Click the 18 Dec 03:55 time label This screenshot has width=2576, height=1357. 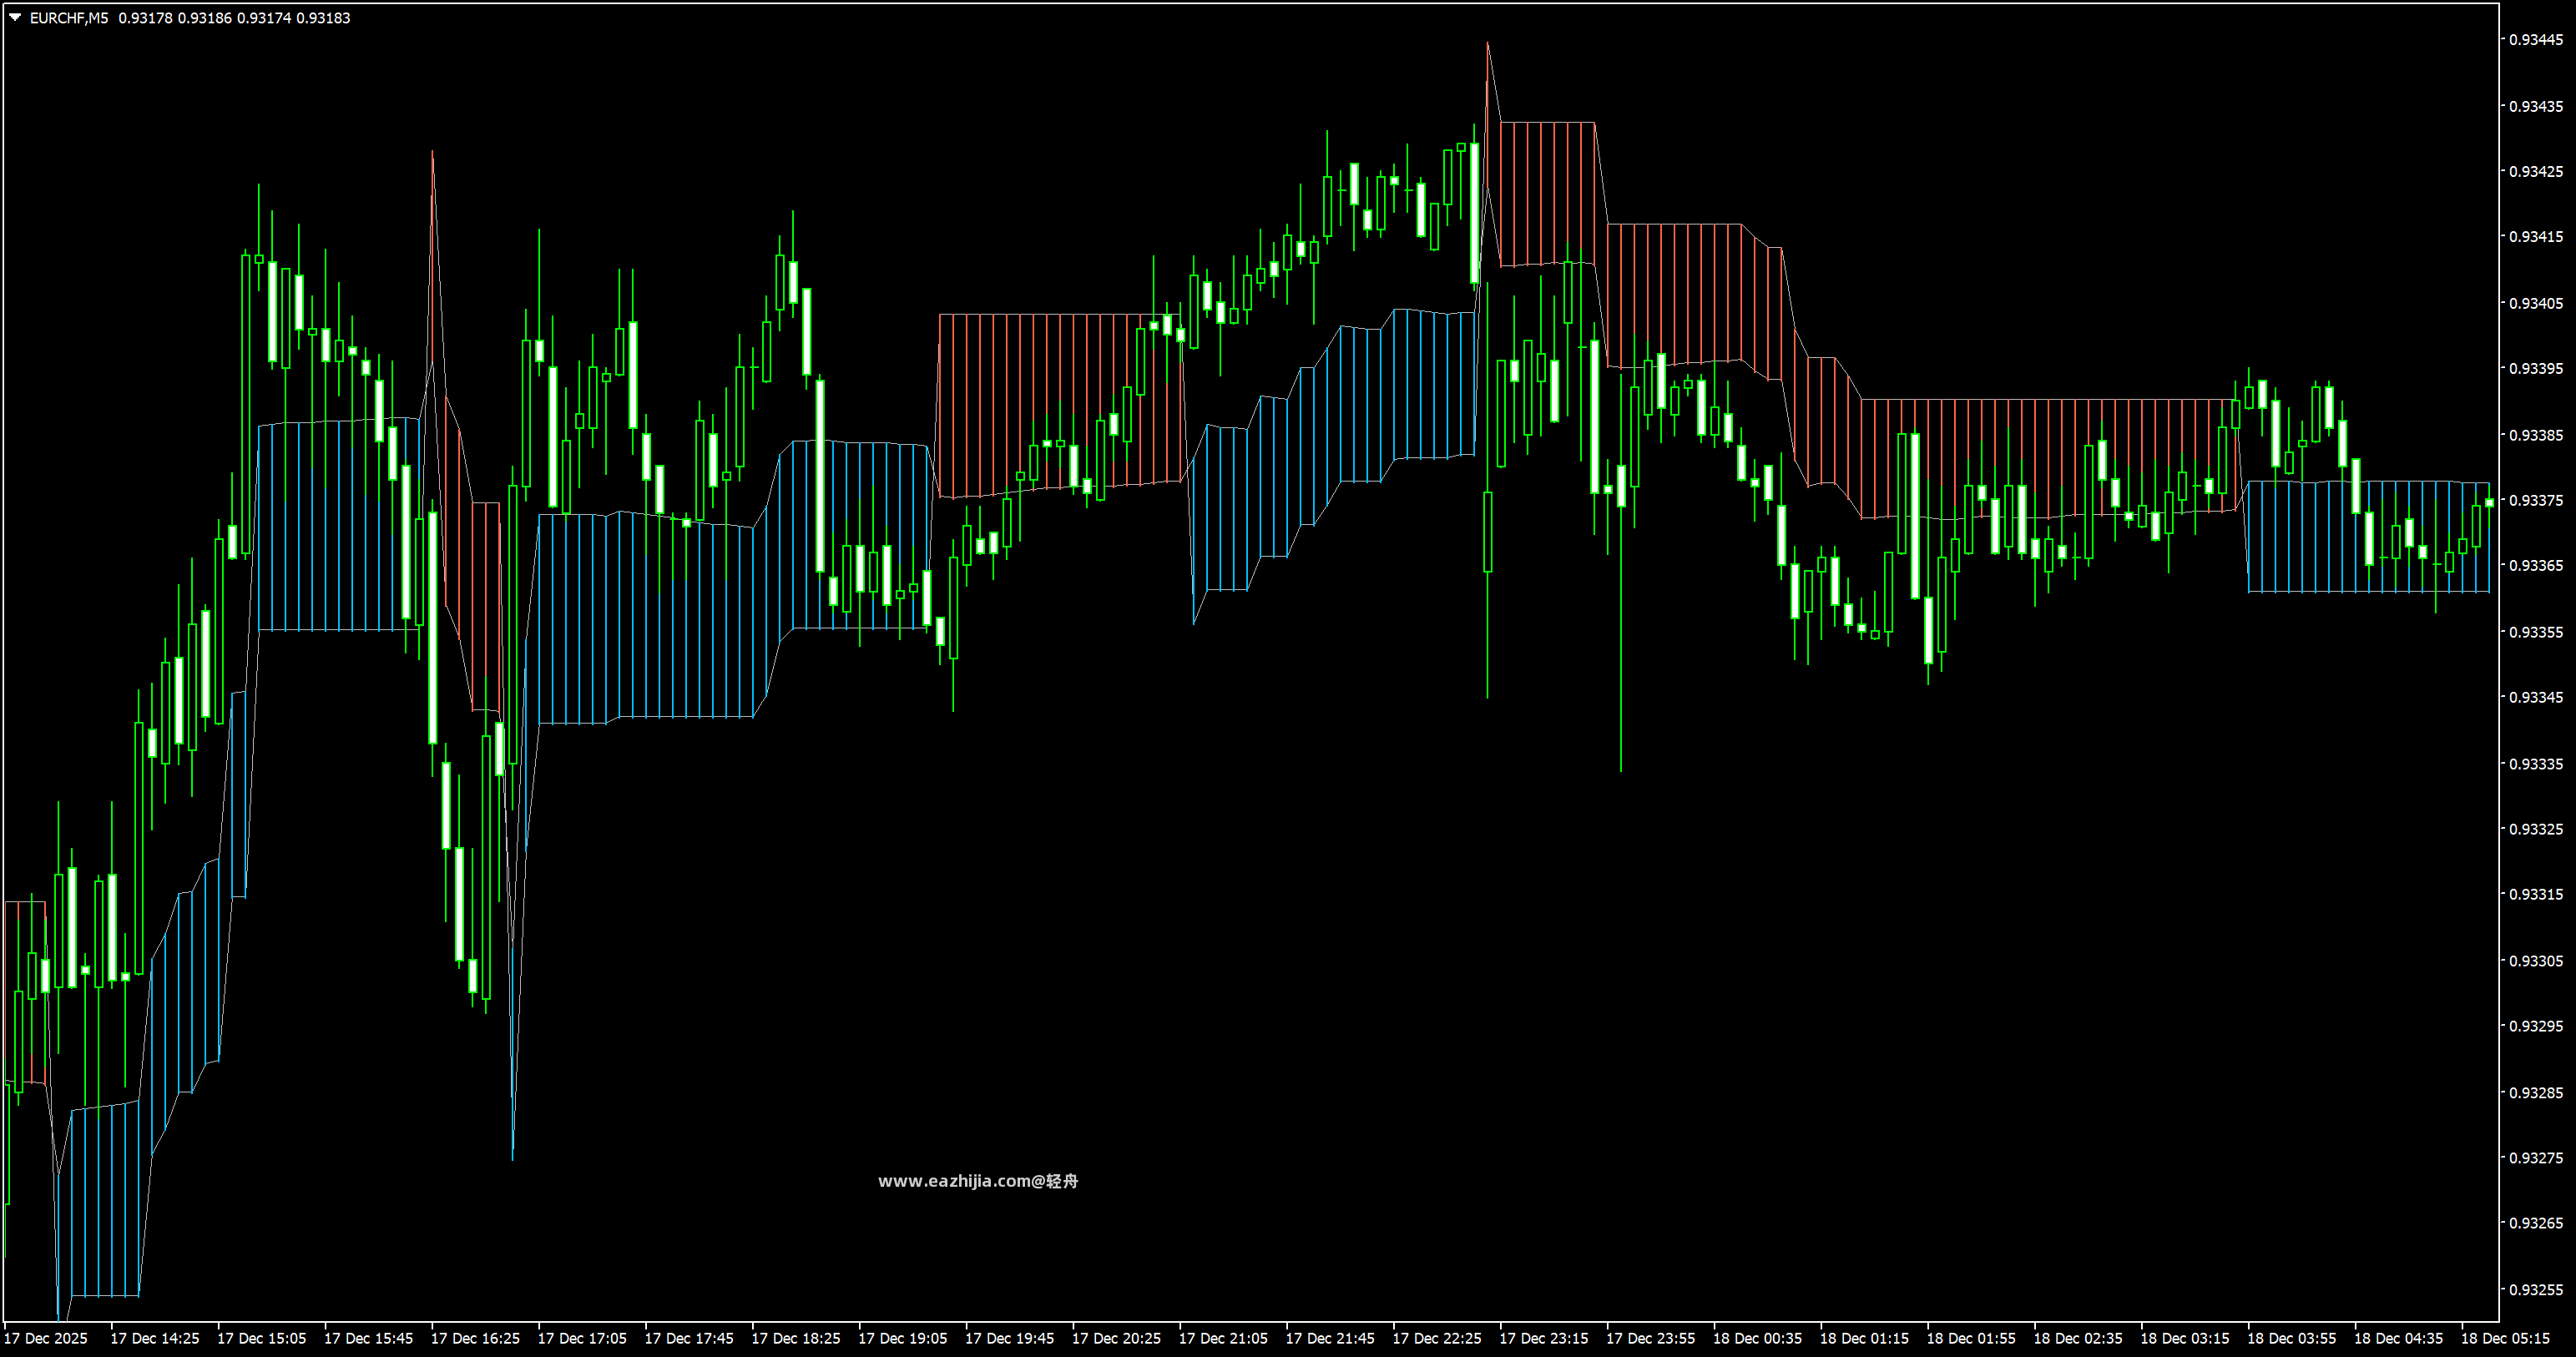point(2293,1338)
